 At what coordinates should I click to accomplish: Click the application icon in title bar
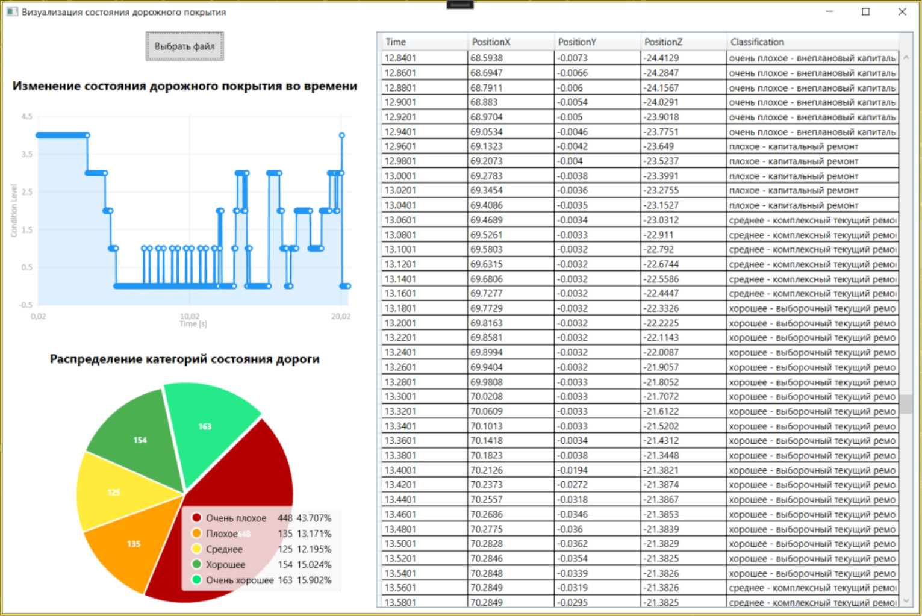12,12
